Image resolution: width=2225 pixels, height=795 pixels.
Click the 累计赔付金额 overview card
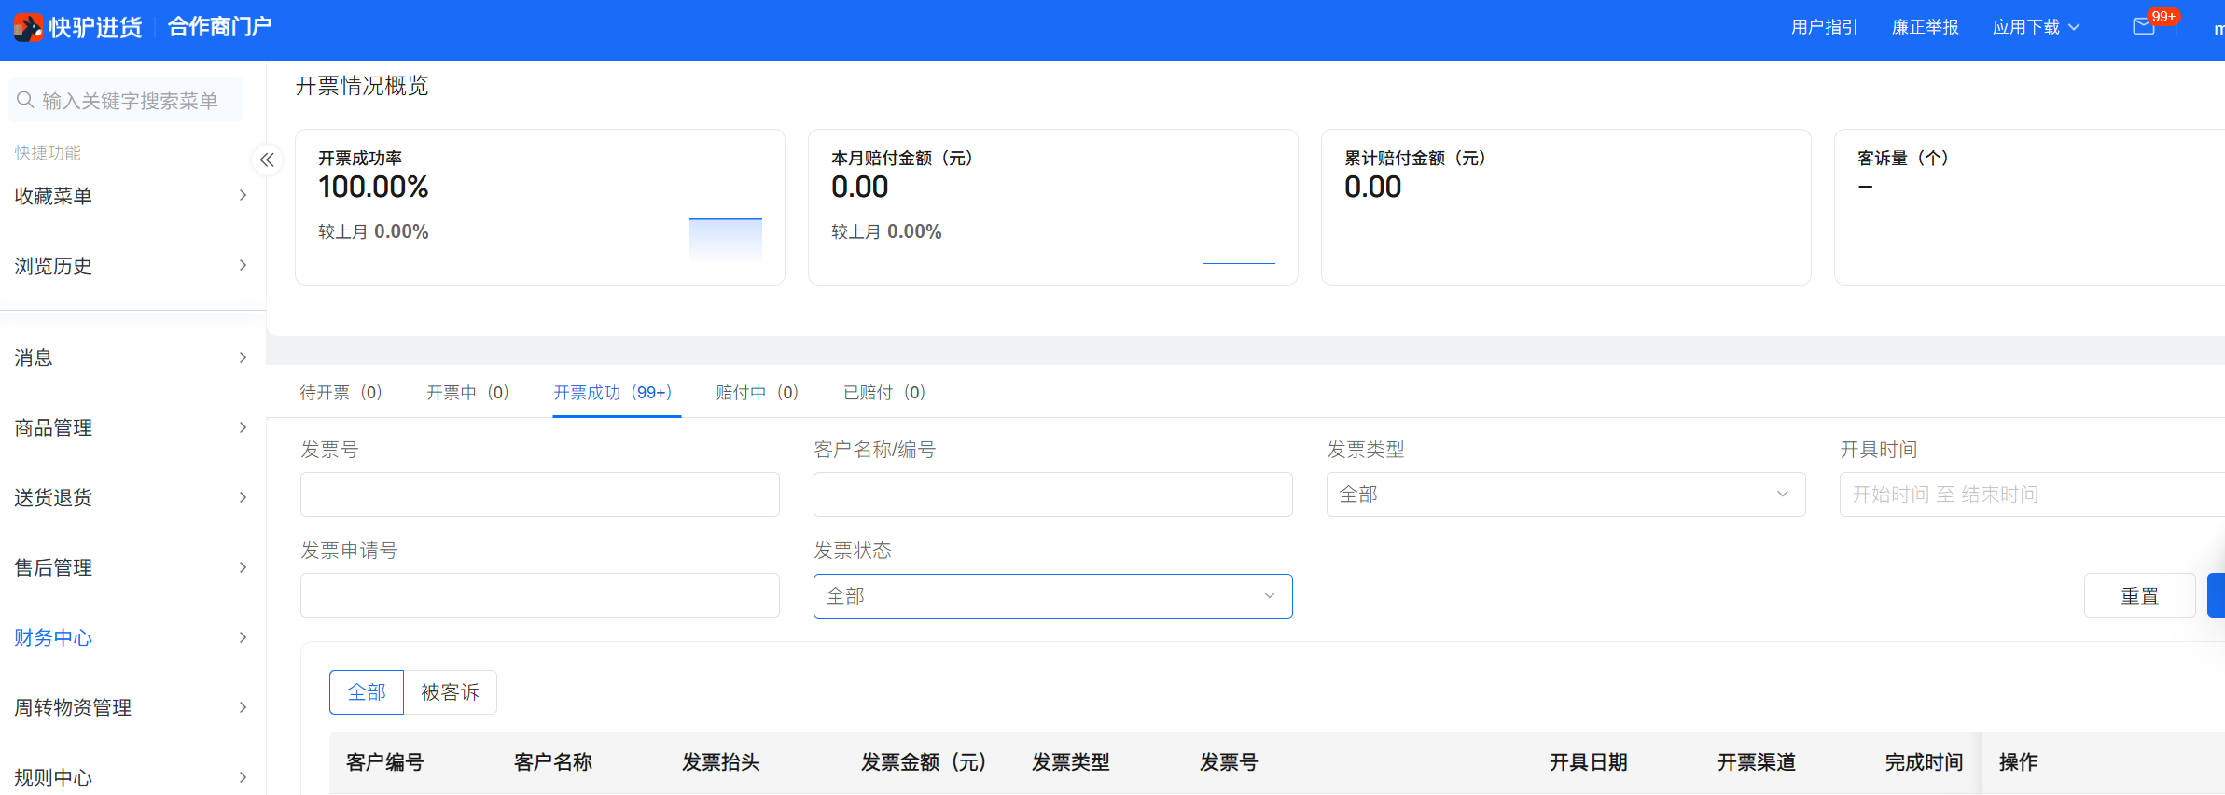[x=1566, y=207]
